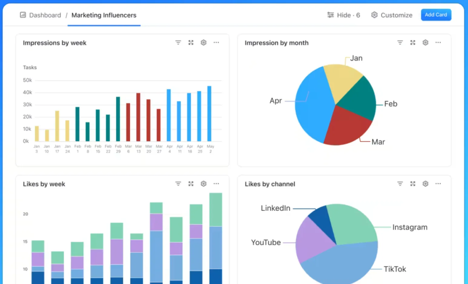Open the Customize menu
The height and width of the screenshot is (284, 468).
click(x=391, y=15)
